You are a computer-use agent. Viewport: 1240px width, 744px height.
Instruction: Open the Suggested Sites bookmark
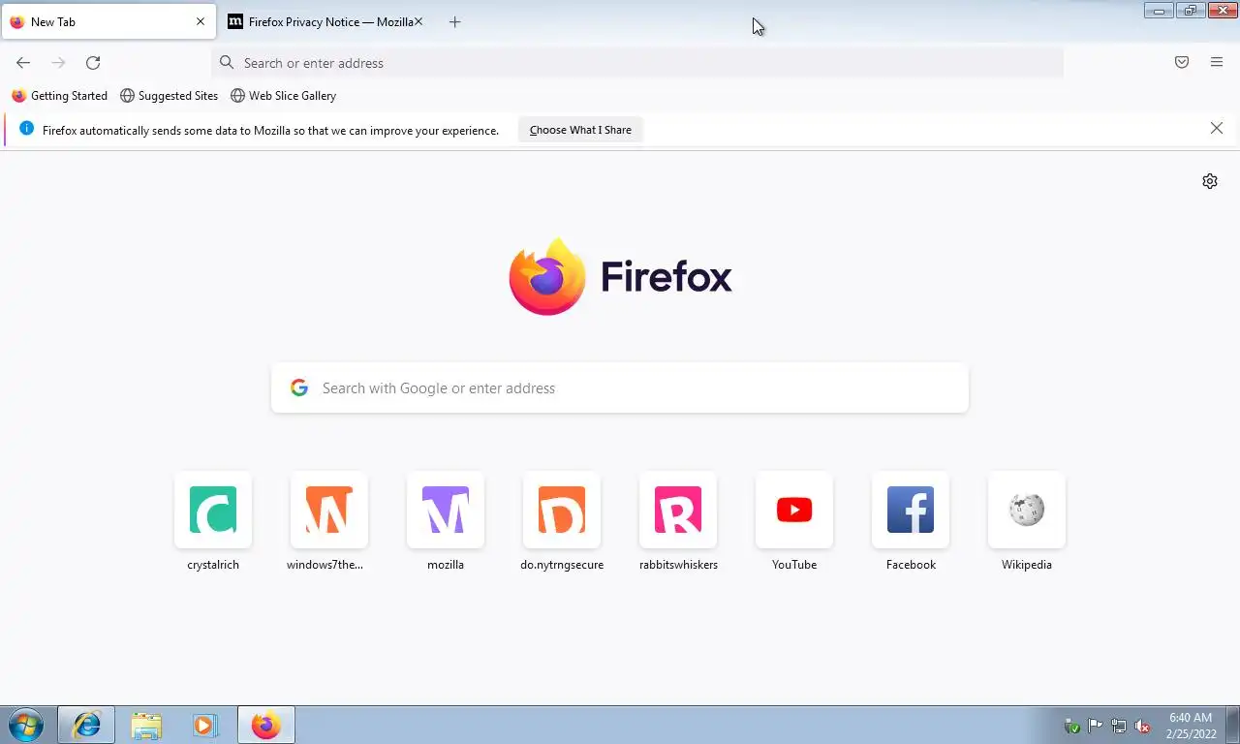coord(169,96)
